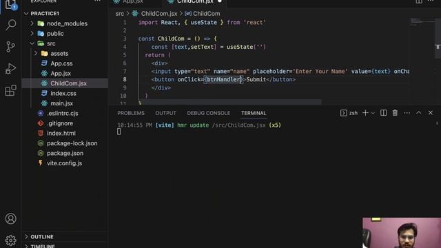Viewport: 441px width, 248px height.
Task: Open App.css in the explorer
Action: coord(61,63)
